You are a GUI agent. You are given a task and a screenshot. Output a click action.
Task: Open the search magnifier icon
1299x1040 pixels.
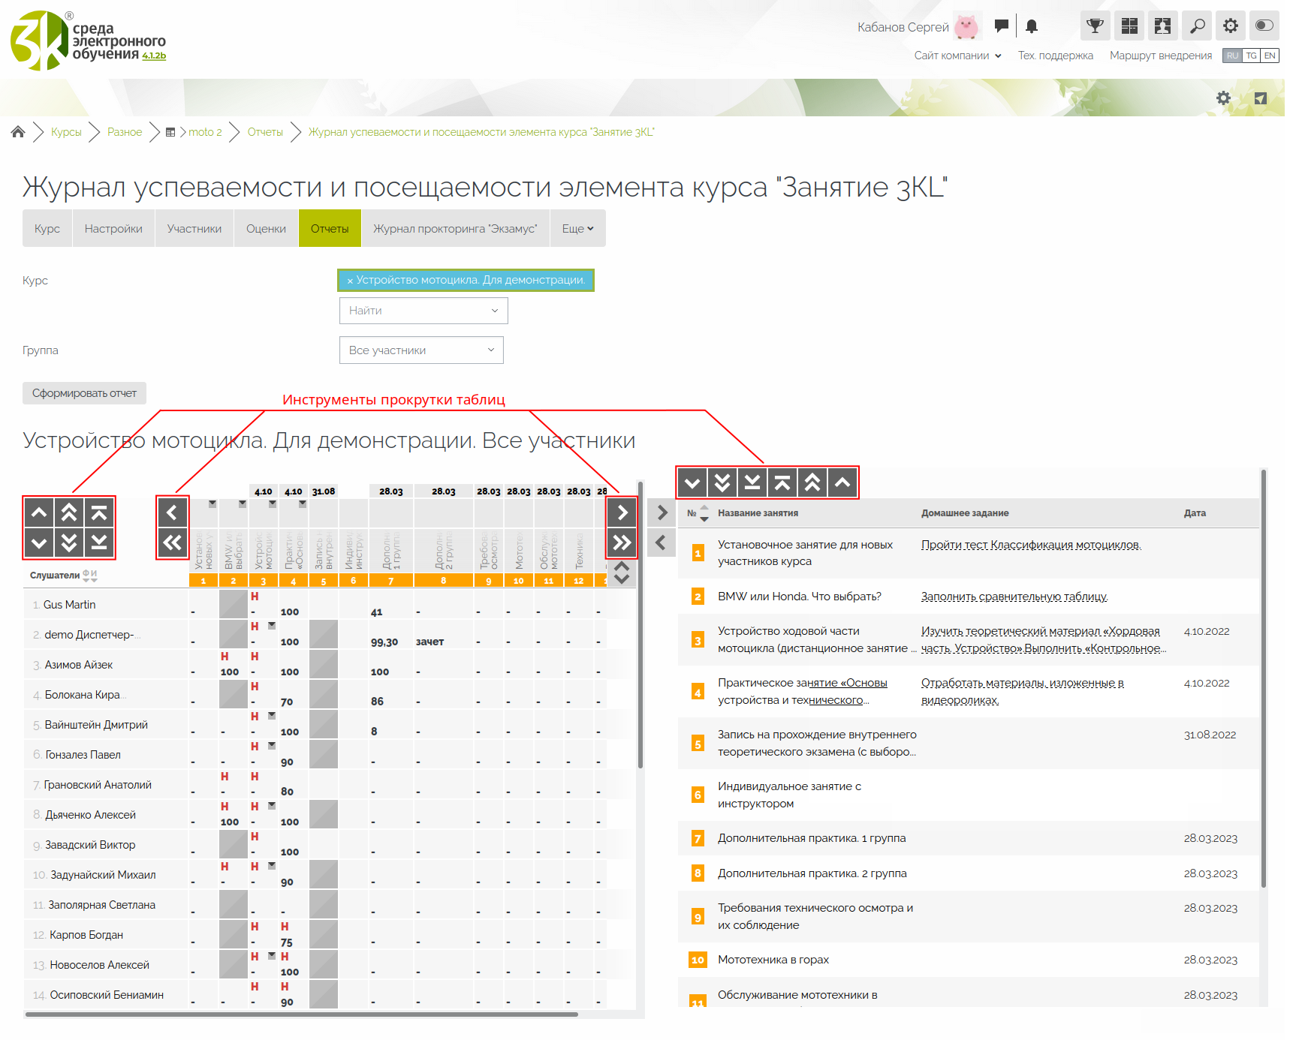(x=1197, y=26)
